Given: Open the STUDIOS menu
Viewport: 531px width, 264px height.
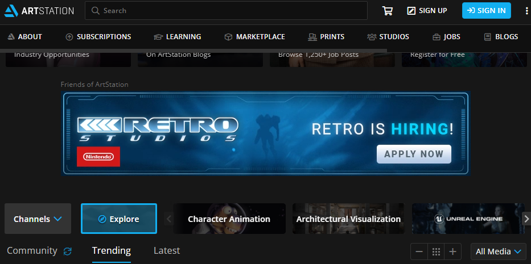Looking at the screenshot, I should (x=388, y=37).
